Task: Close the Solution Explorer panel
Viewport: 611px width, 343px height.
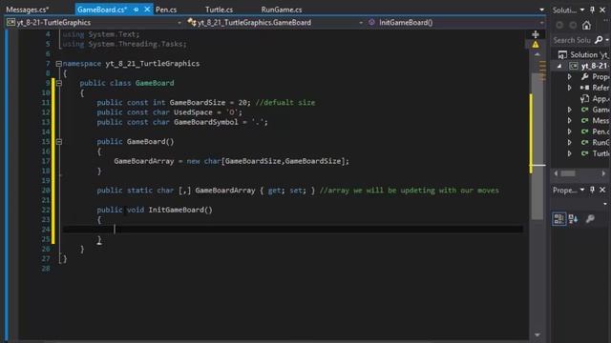Action: point(602,10)
